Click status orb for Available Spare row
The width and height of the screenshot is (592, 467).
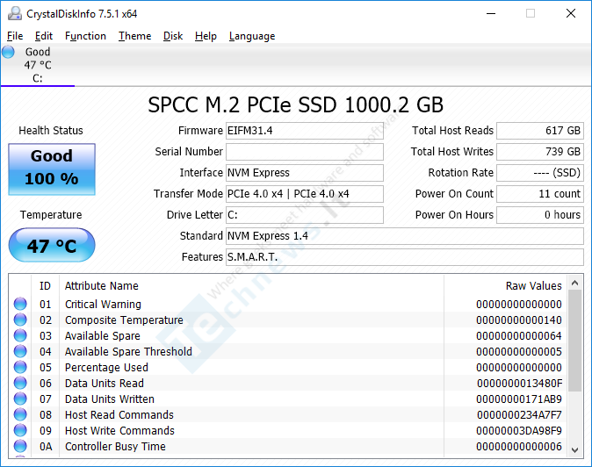(20, 335)
